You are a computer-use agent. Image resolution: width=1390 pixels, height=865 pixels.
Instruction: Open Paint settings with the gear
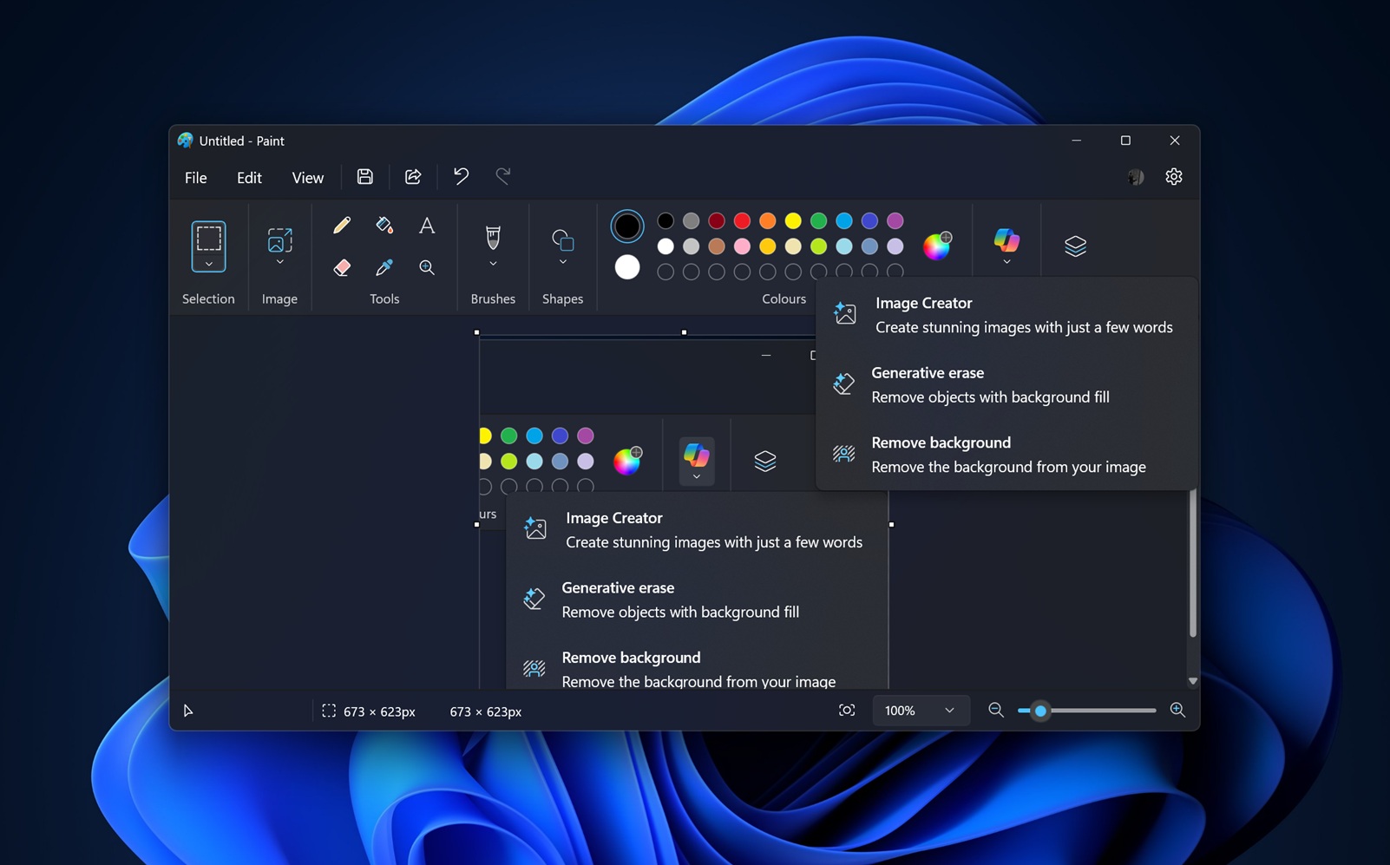[x=1174, y=176]
